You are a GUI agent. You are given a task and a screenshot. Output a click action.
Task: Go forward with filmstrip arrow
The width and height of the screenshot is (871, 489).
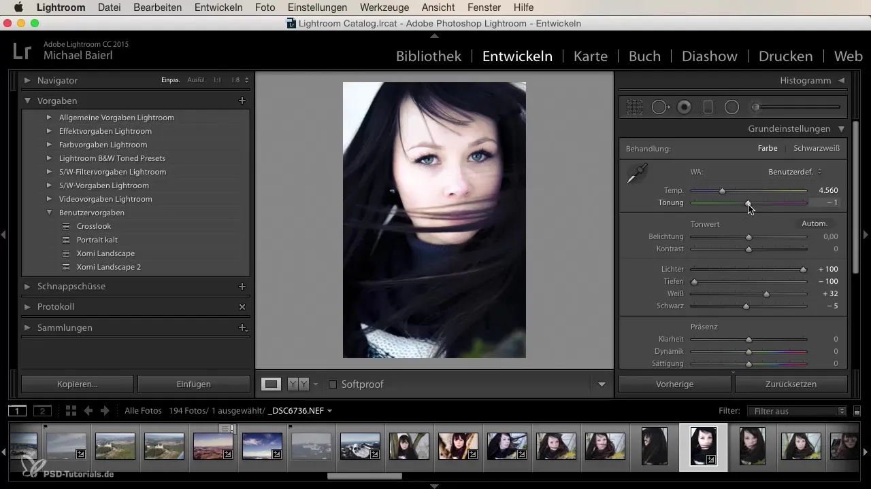(x=105, y=411)
